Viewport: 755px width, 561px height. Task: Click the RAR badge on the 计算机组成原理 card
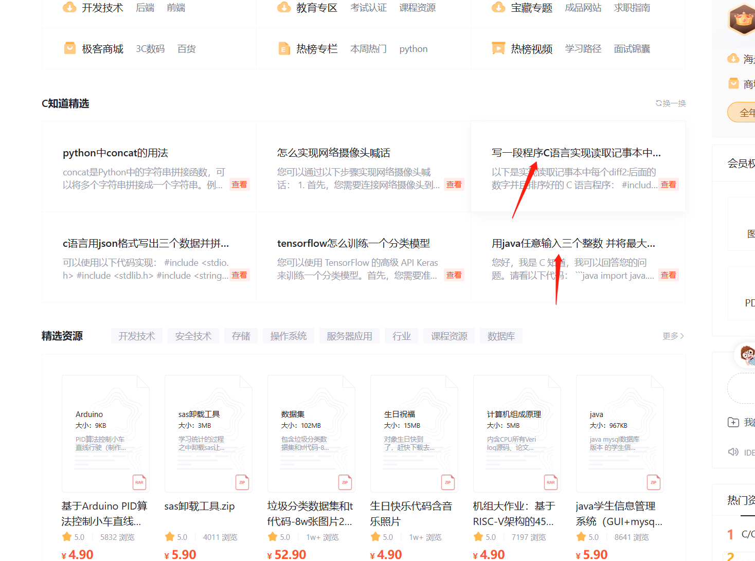(551, 482)
